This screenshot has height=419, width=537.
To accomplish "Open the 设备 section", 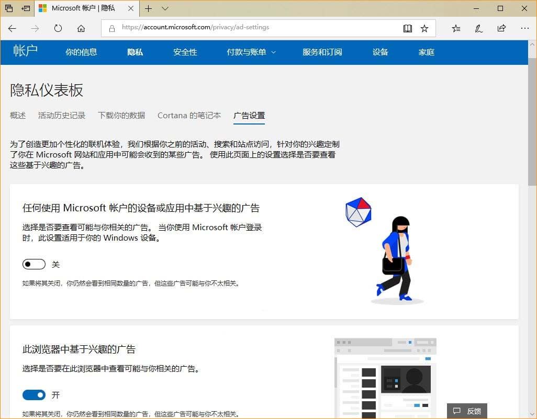I will click(x=380, y=52).
